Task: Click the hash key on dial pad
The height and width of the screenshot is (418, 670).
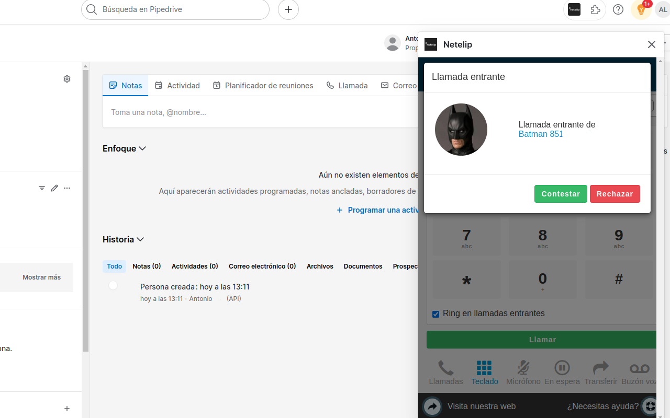Action: click(619, 280)
